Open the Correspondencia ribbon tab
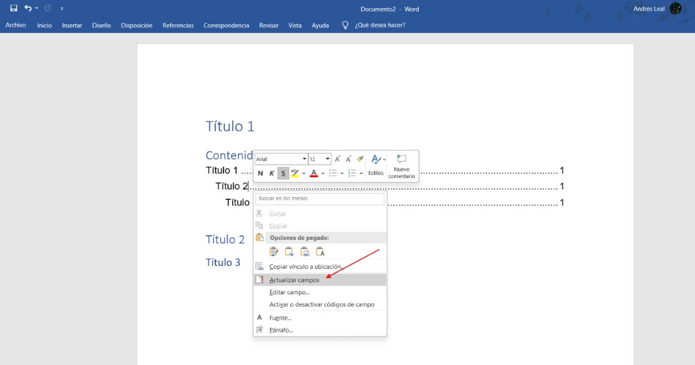The height and width of the screenshot is (365, 695). point(226,25)
